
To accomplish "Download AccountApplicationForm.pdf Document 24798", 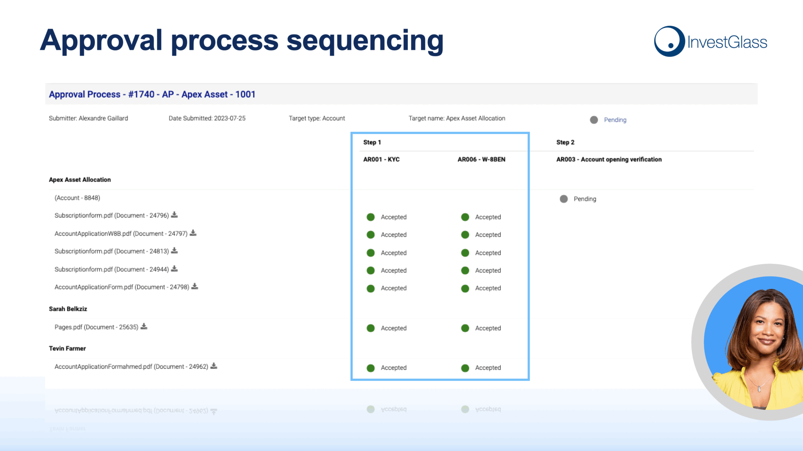I will [194, 286].
